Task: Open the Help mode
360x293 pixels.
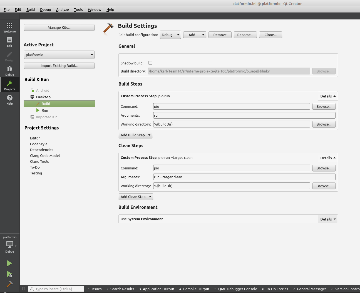Action: (x=9, y=100)
